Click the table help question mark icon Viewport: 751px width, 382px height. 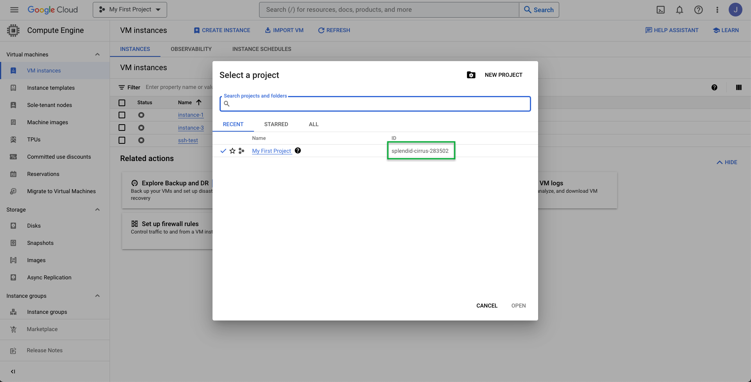pos(714,87)
